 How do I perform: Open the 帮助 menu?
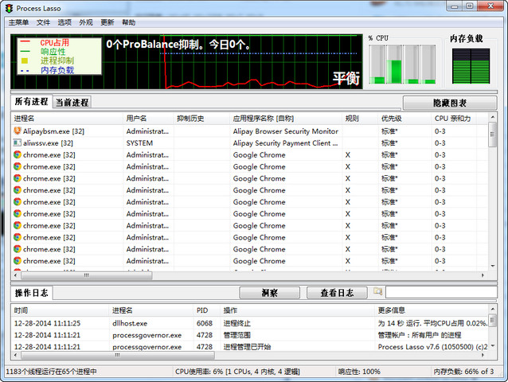click(128, 22)
